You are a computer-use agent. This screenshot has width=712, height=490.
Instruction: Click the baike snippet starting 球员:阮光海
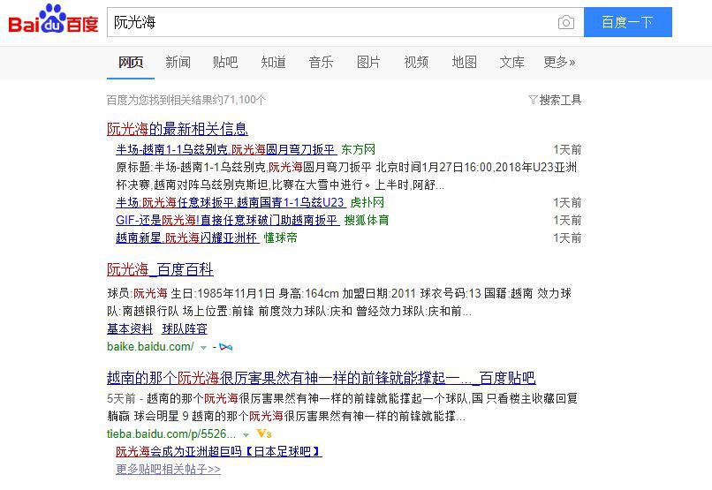point(339,302)
